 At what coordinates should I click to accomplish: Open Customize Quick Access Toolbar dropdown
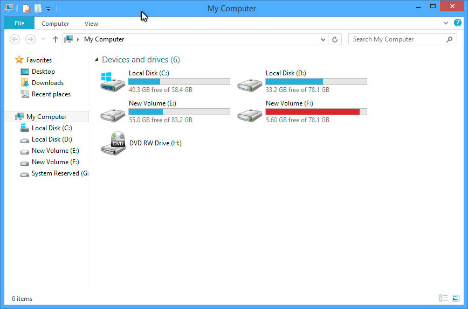coord(48,9)
